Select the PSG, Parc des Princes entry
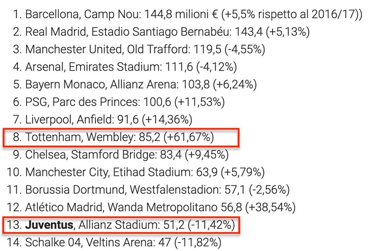Image resolution: width=370 pixels, height=251 pixels. click(119, 102)
